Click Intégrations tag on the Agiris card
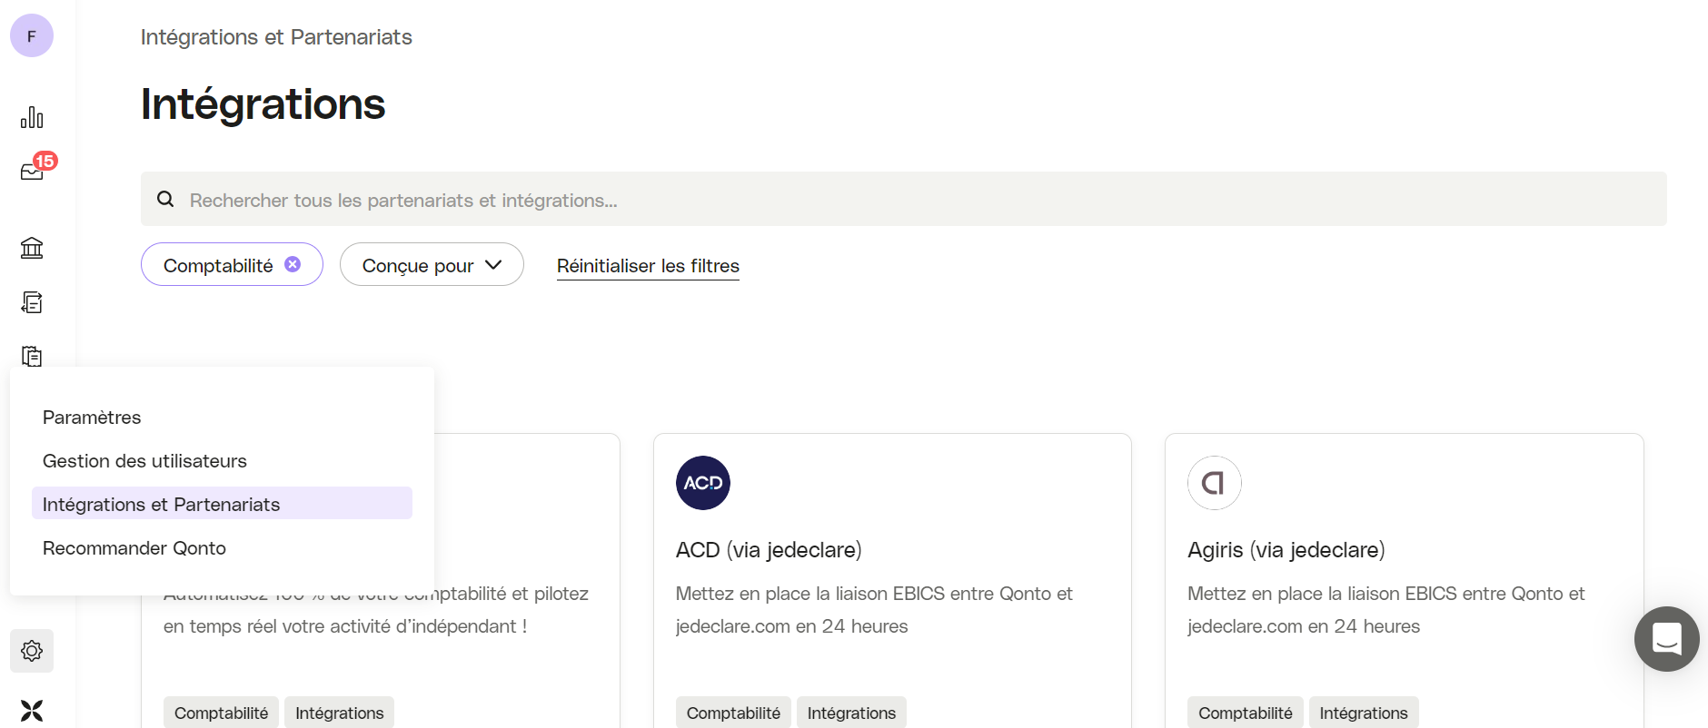 (x=1364, y=713)
